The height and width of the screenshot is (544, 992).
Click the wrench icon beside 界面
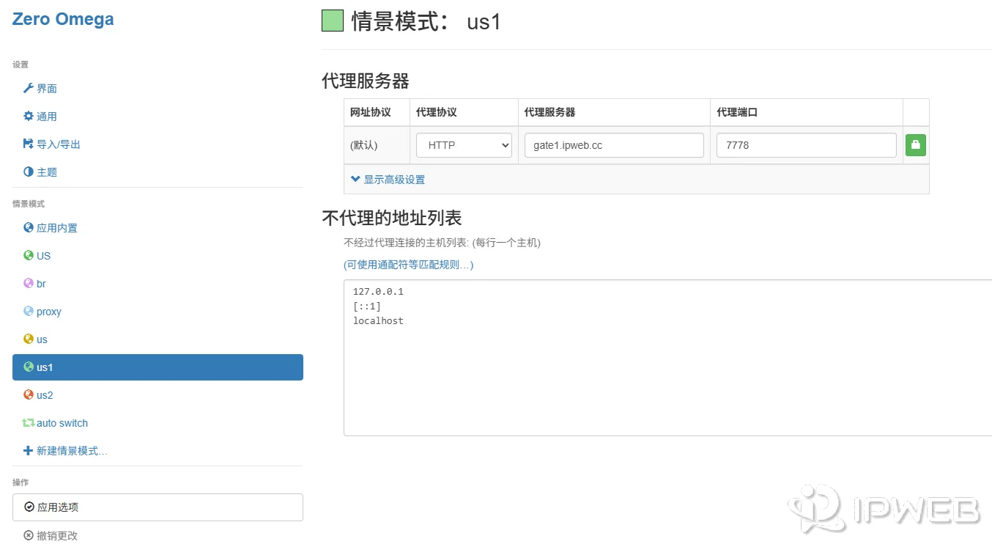28,89
